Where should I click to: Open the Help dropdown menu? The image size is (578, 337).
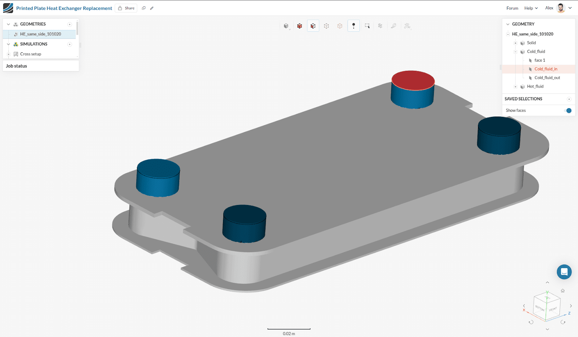click(x=531, y=8)
